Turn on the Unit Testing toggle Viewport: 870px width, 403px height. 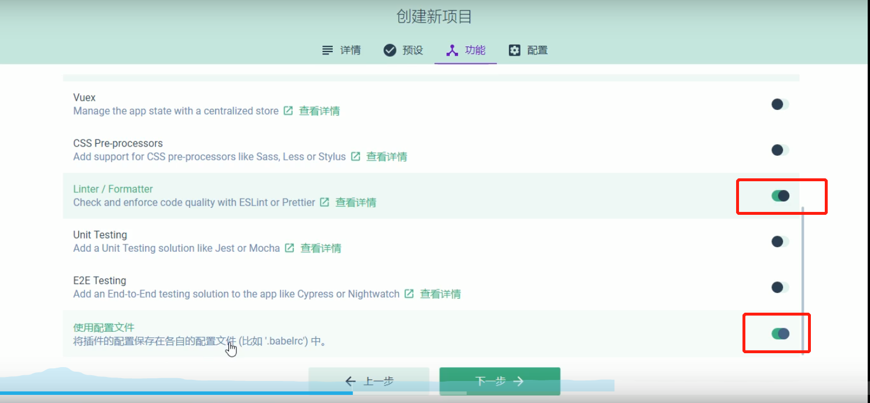click(780, 241)
